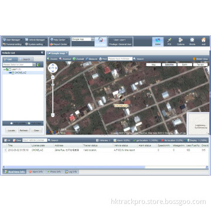
Task: Click the large icon beside the map selector
Action: [x=101, y=41]
